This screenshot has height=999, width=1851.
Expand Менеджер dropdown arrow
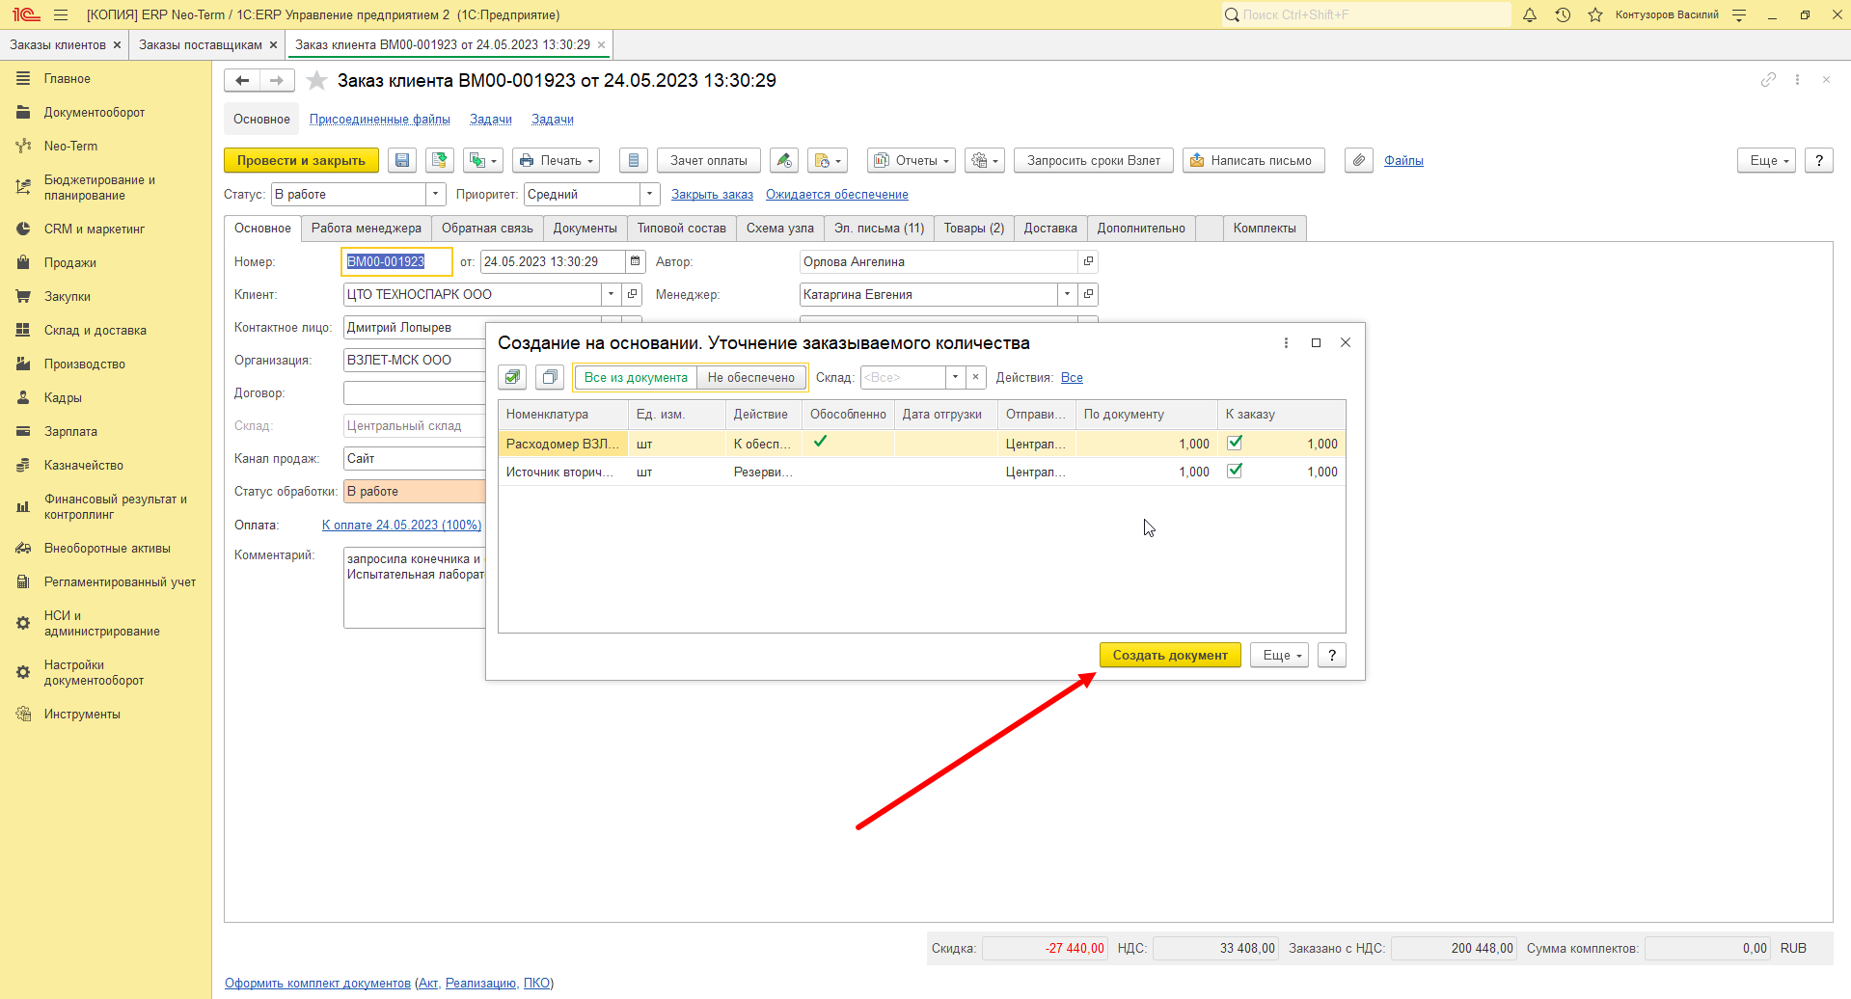[1067, 294]
